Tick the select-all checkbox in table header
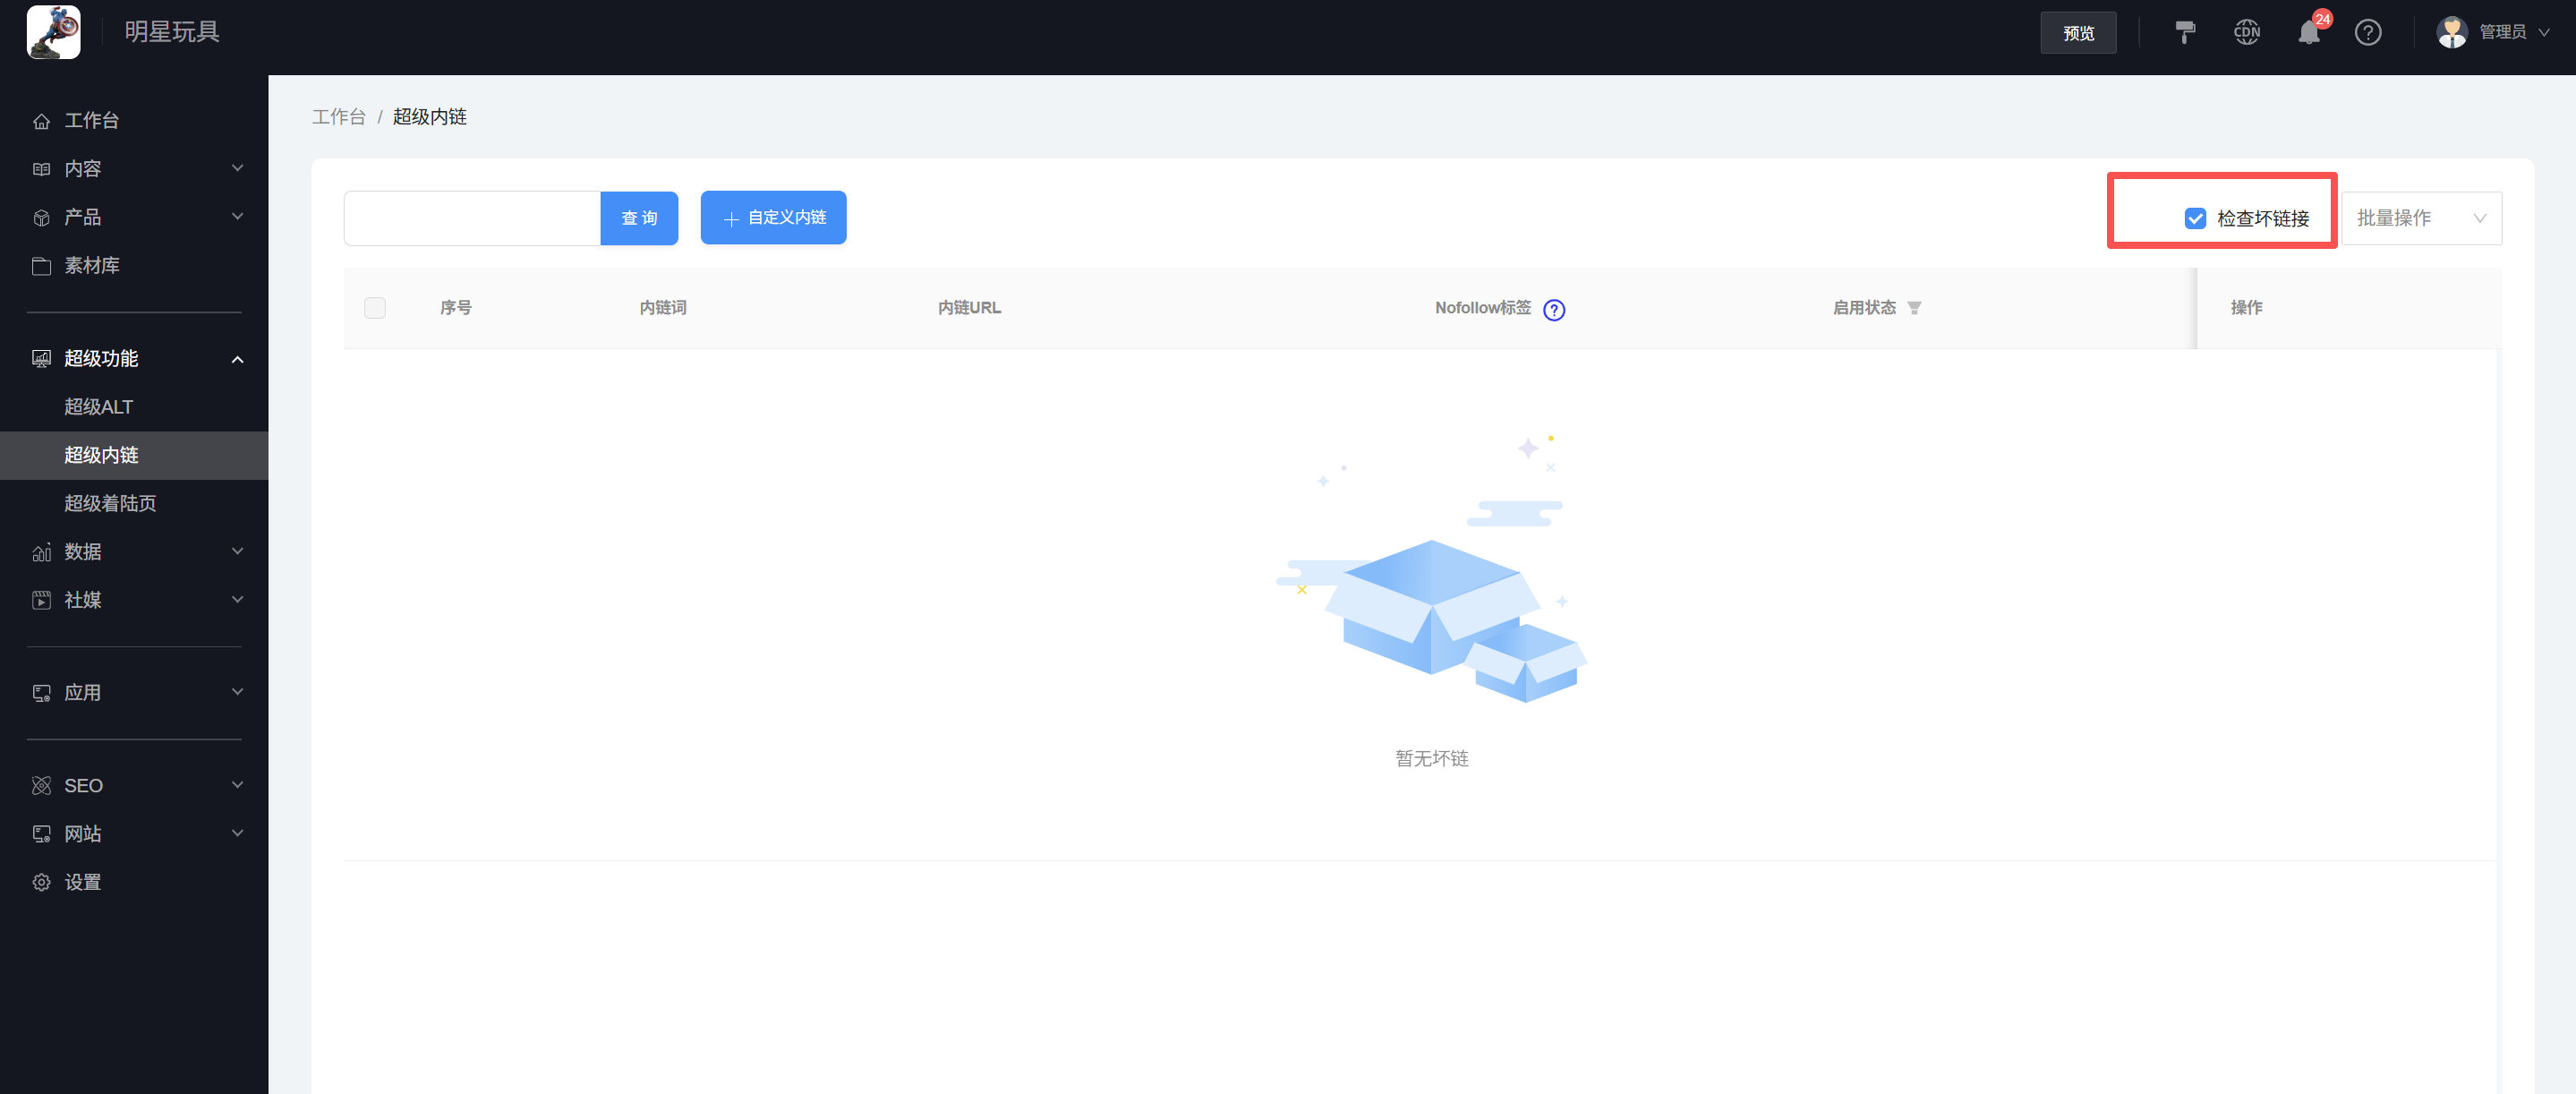The height and width of the screenshot is (1094, 2576). [375, 308]
